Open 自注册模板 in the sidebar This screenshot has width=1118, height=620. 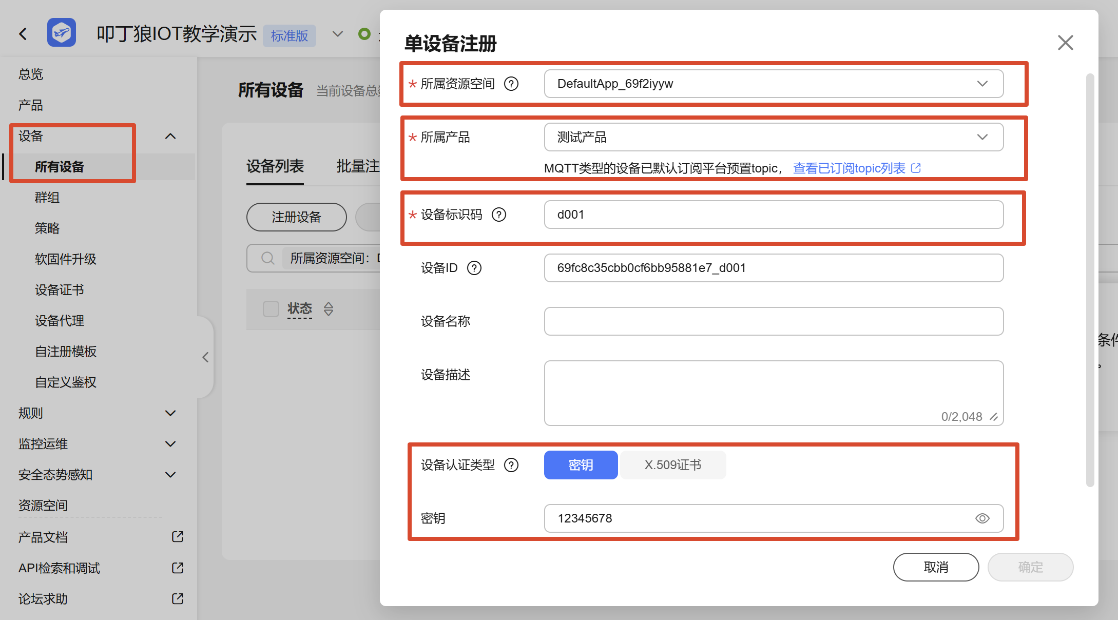click(x=66, y=352)
